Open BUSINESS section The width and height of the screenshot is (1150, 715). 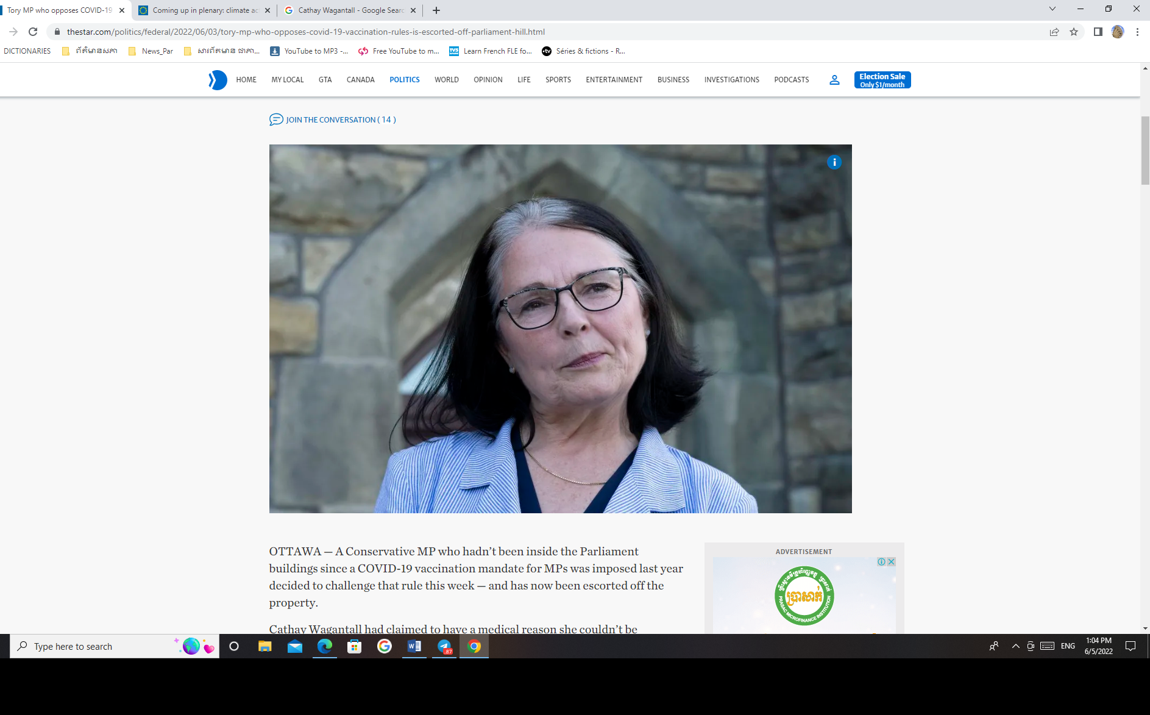(673, 80)
